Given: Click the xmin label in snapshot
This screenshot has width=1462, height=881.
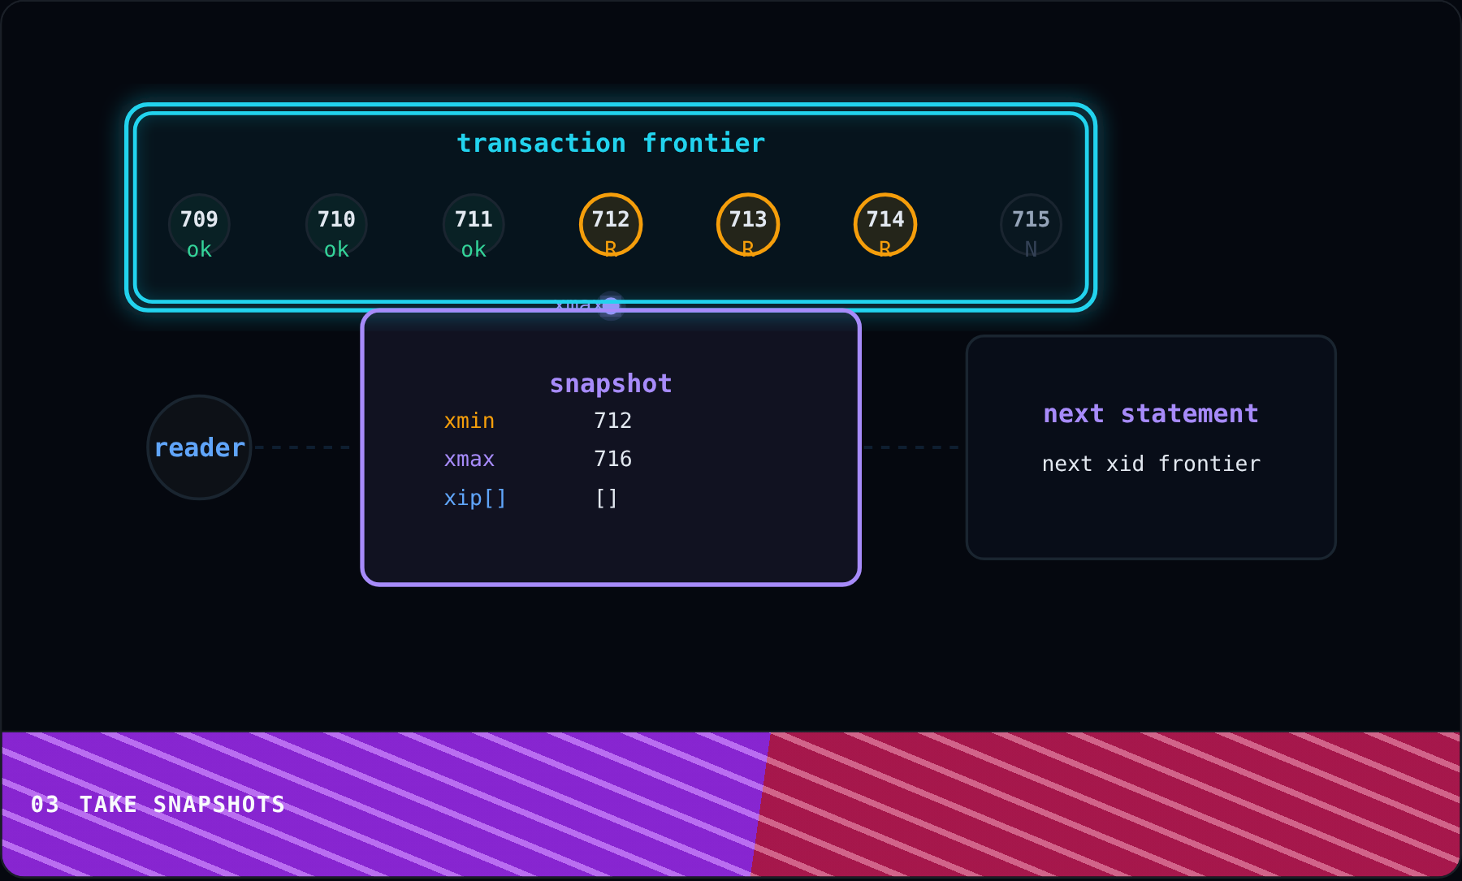Looking at the screenshot, I should (x=469, y=421).
